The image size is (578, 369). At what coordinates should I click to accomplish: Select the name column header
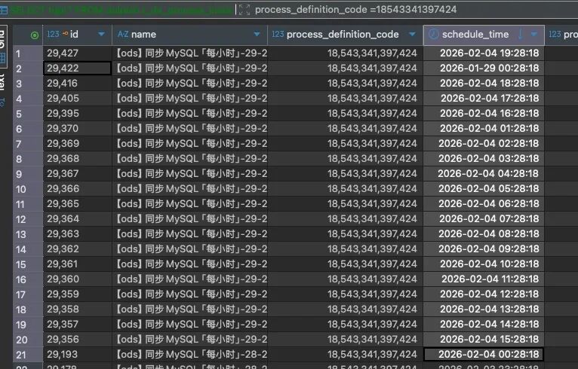pos(189,35)
